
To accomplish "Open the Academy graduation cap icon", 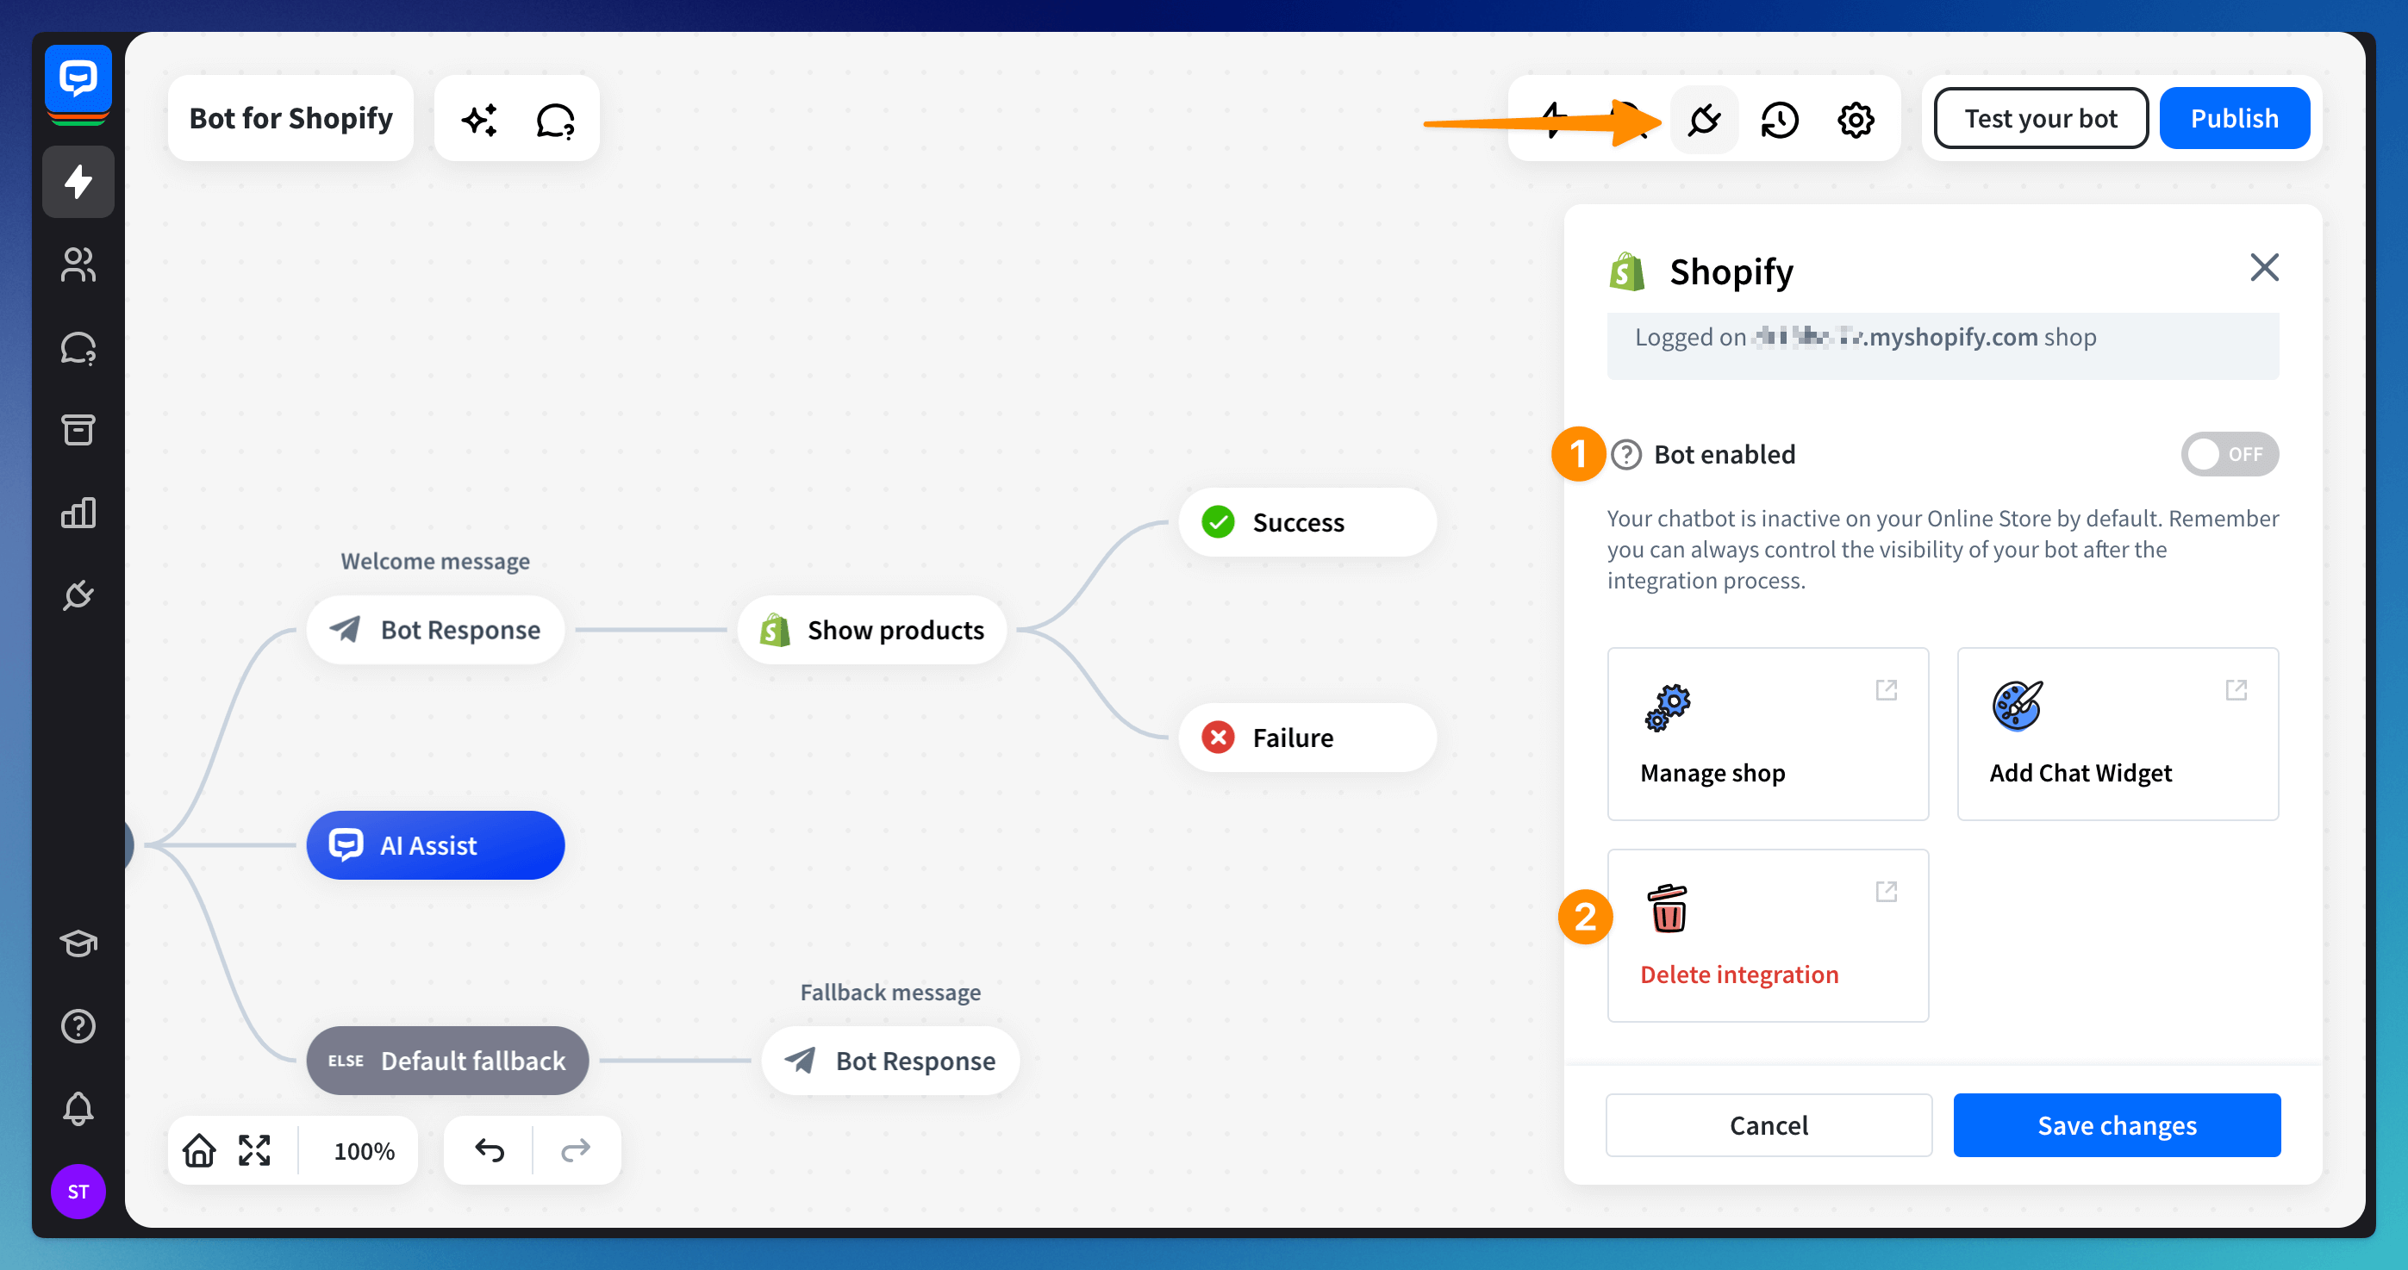I will (78, 943).
